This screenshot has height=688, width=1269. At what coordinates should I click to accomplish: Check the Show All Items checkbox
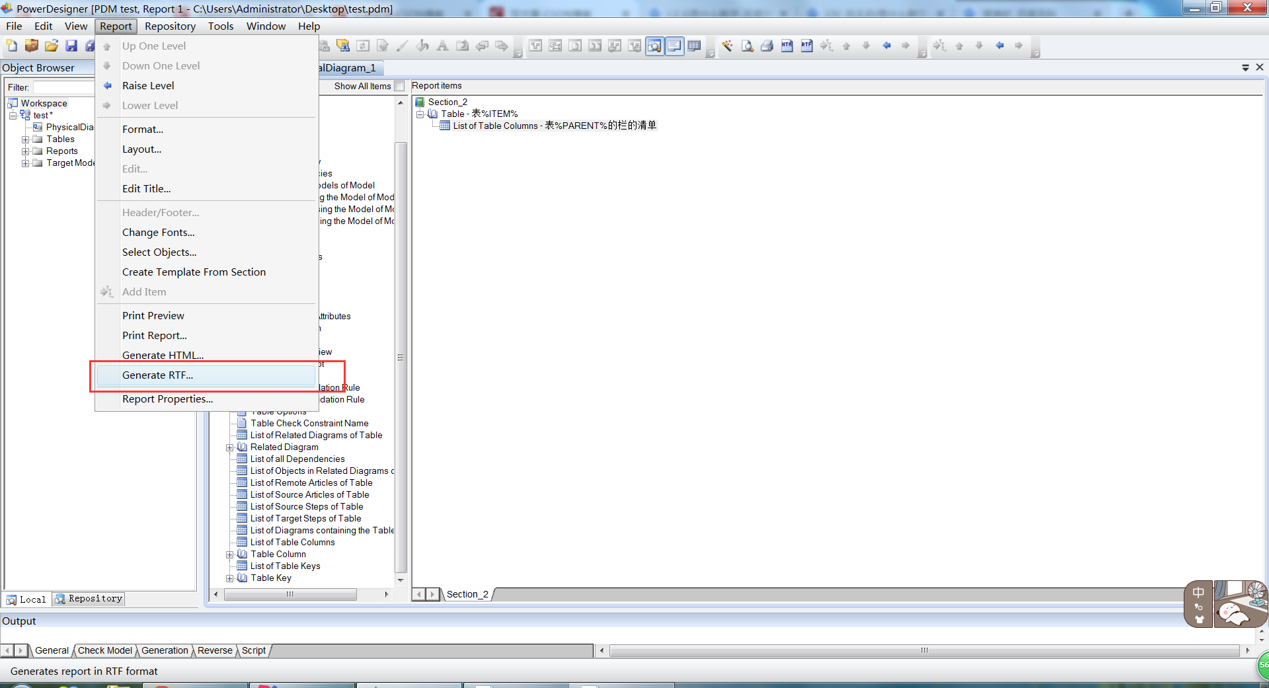(x=399, y=86)
